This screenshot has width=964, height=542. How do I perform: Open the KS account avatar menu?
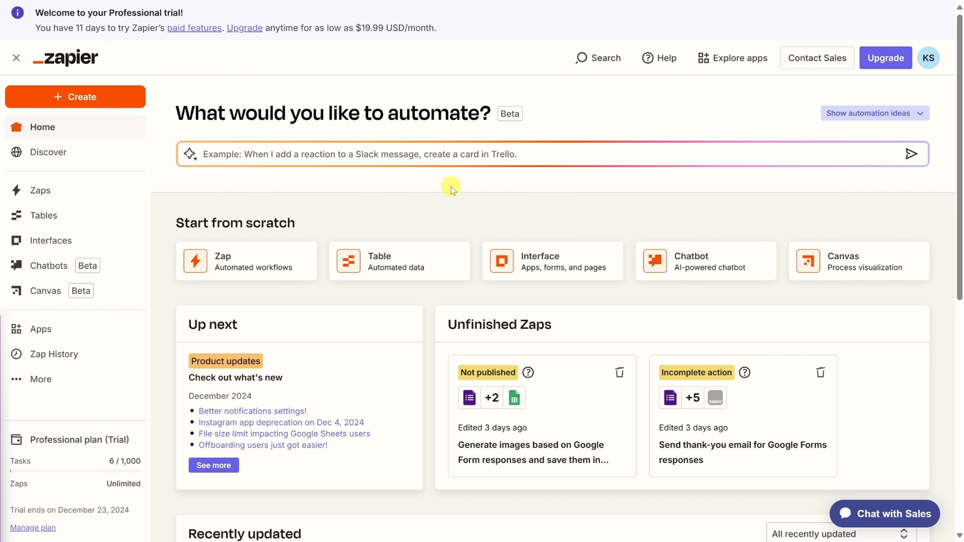click(x=928, y=58)
